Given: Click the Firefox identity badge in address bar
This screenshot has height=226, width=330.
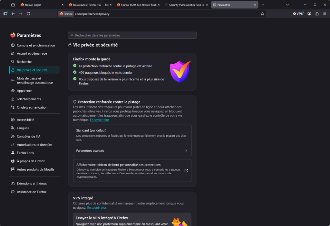Looking at the screenshot, I should click(66, 14).
